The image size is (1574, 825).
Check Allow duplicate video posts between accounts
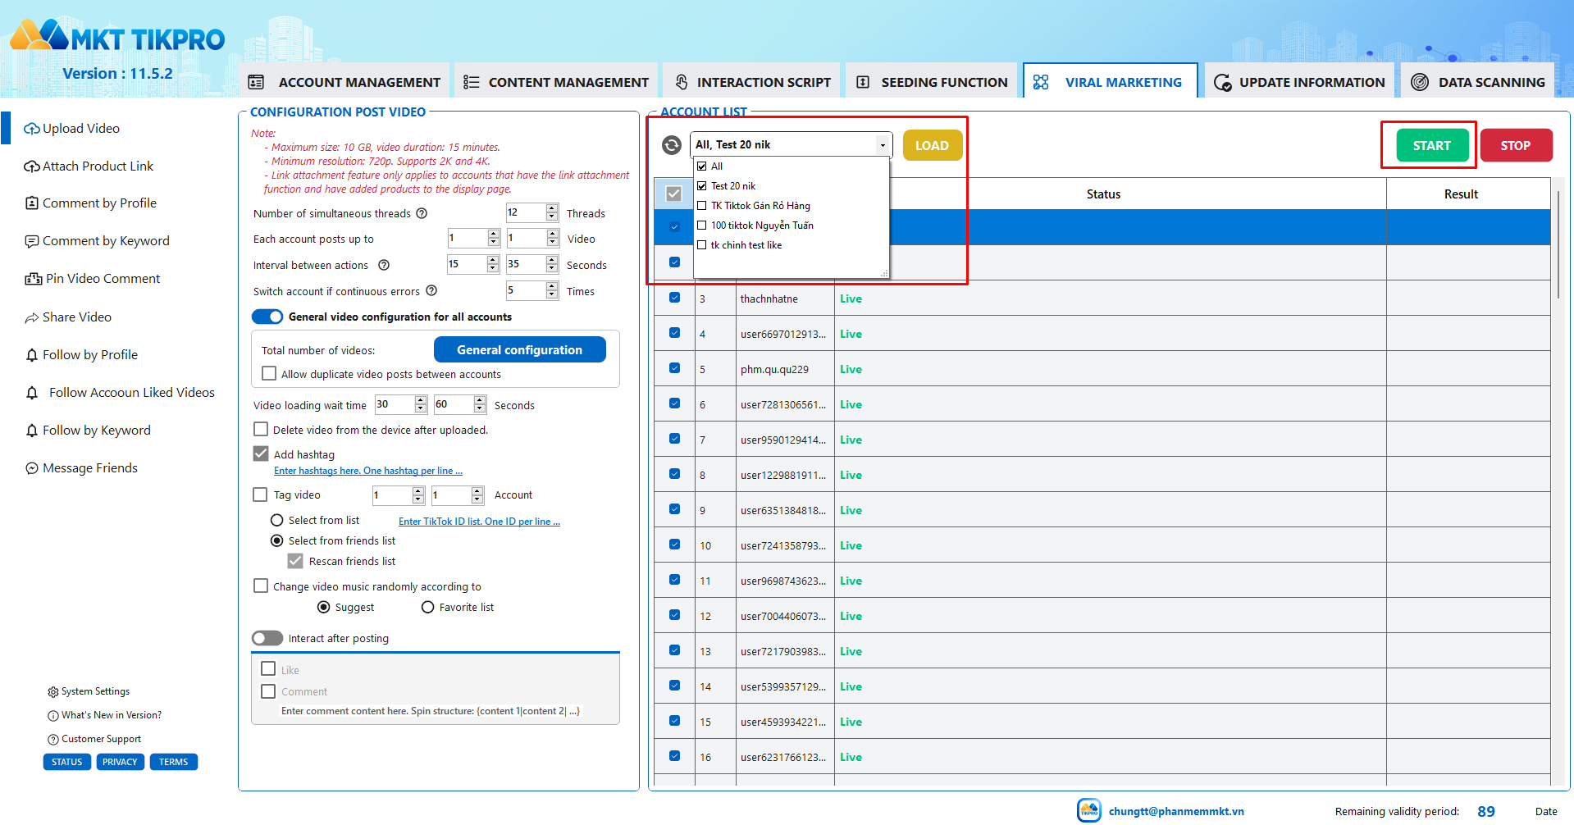(269, 374)
